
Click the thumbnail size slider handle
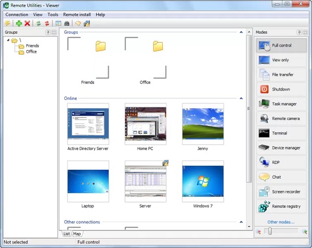click(269, 231)
